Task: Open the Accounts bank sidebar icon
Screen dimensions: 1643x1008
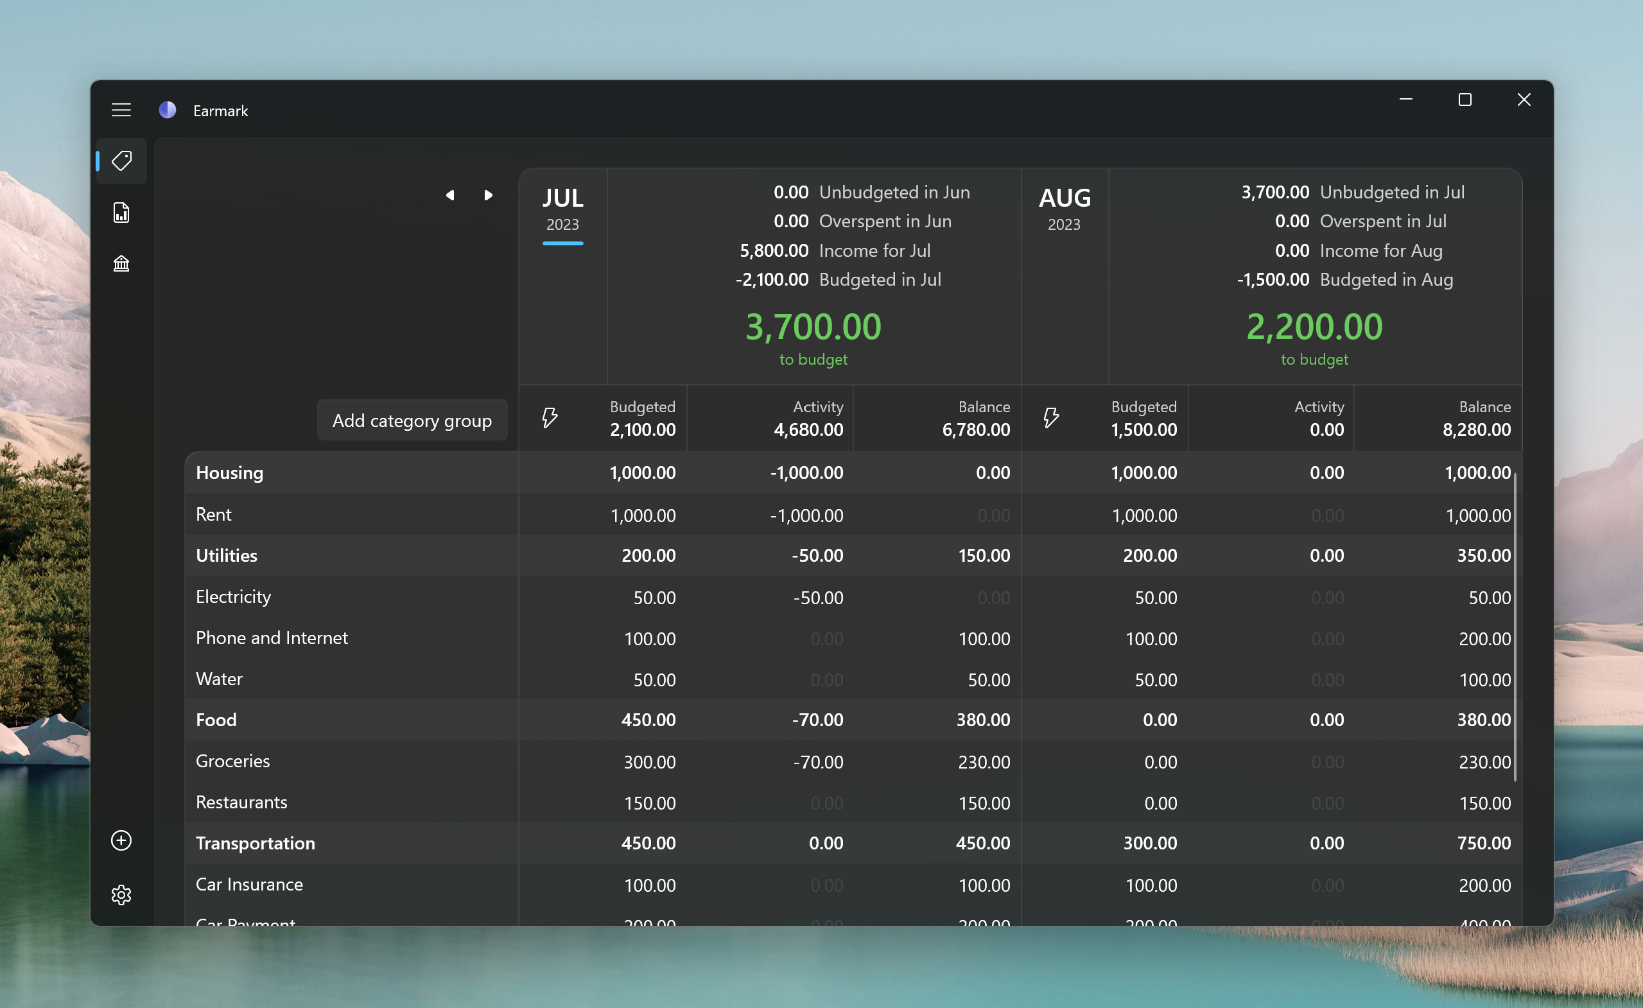Action: 121,264
